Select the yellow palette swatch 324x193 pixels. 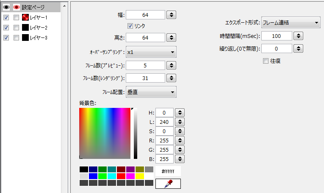[140, 176]
